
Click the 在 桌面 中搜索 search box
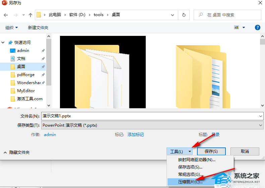pos(227,15)
